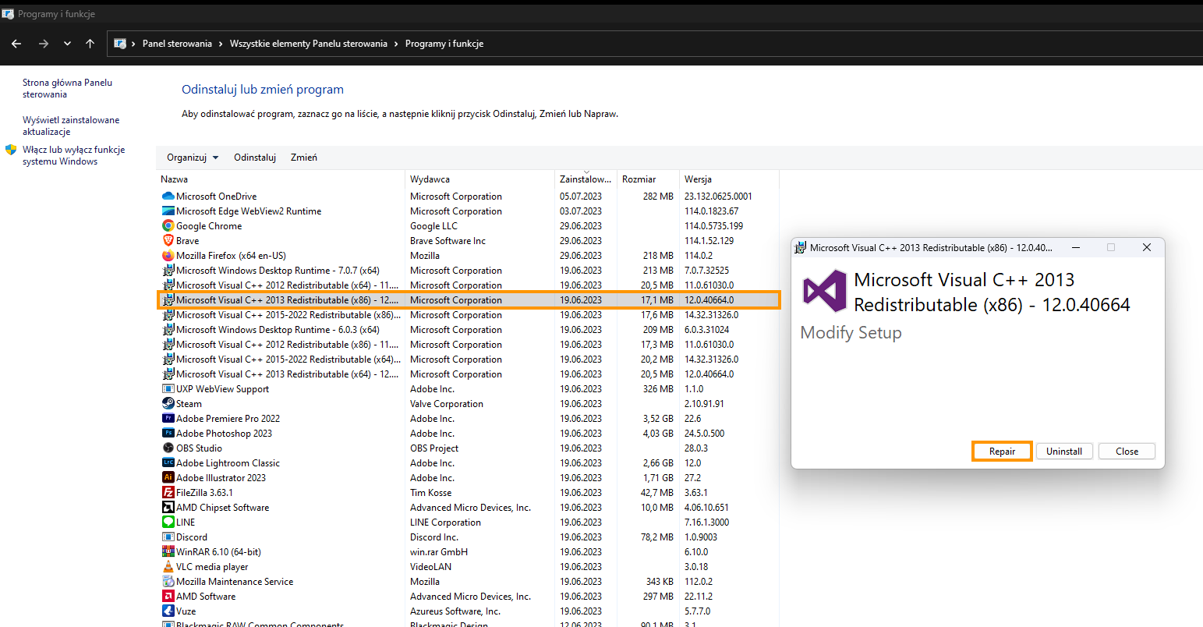Open the recent locations dropdown chevron
This screenshot has height=627, width=1203.
coord(67,44)
